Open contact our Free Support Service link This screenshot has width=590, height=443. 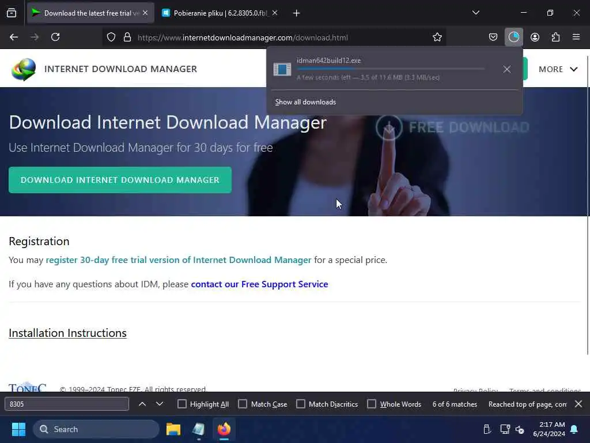(259, 284)
